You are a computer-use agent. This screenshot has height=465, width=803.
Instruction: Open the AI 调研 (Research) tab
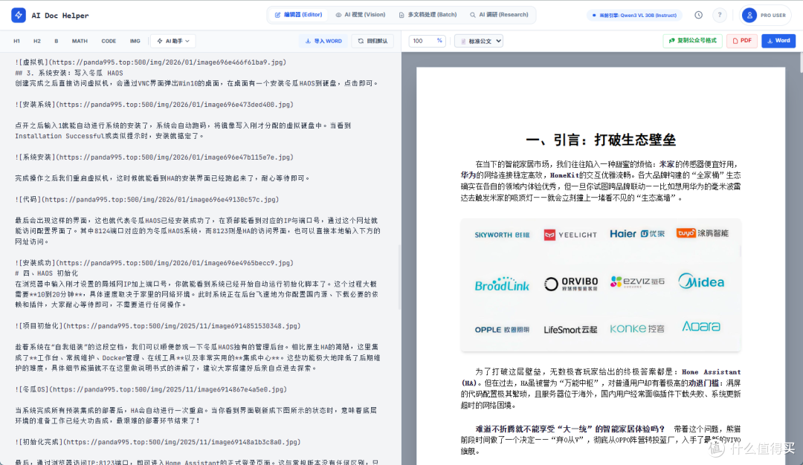pos(500,15)
